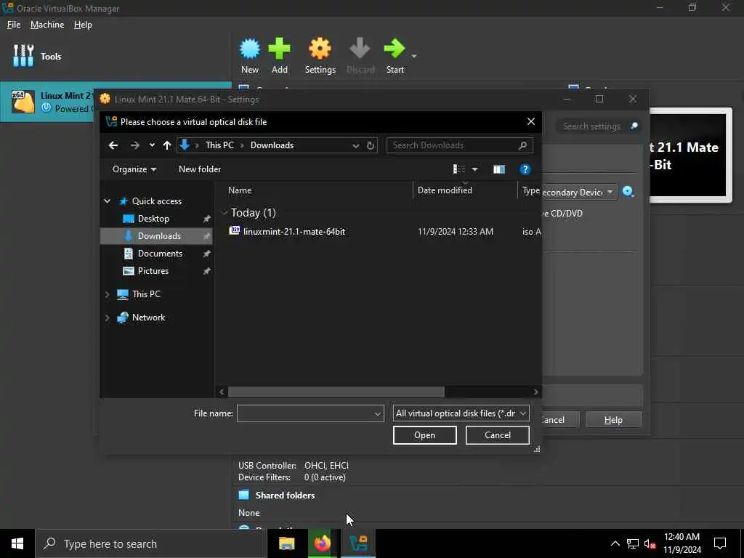Click the muted volume tray icon
Viewport: 744px width, 558px height.
(650, 543)
